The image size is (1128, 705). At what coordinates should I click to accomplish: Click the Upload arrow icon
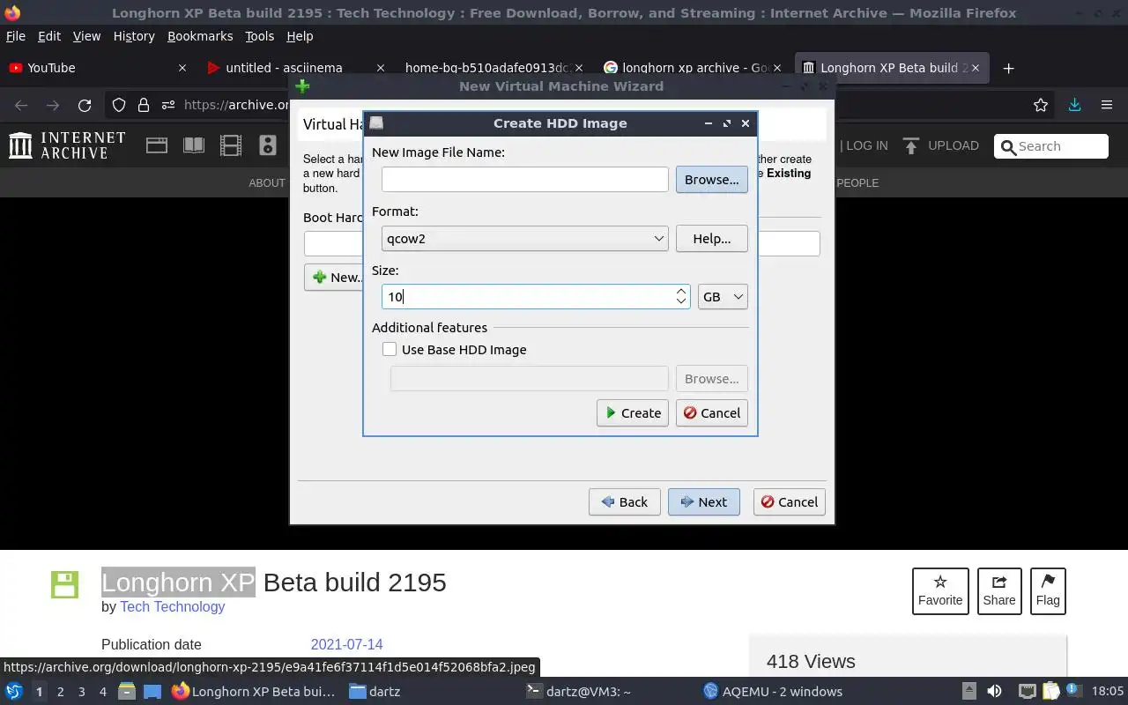click(911, 145)
